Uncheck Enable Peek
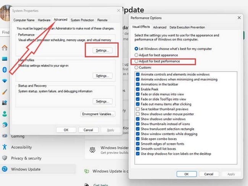 pyautogui.click(x=138, y=89)
